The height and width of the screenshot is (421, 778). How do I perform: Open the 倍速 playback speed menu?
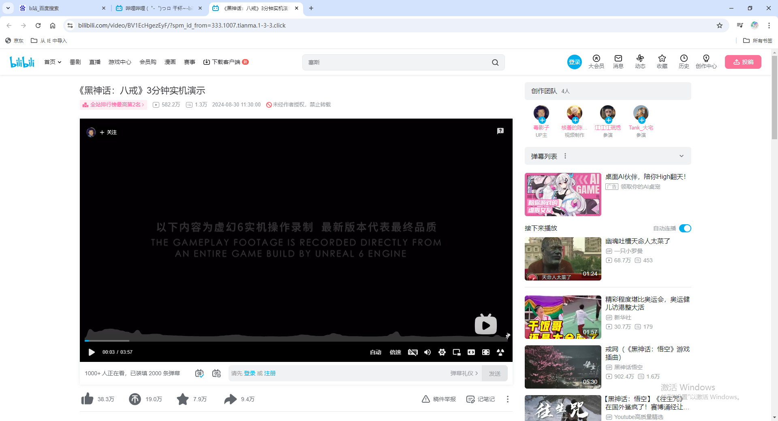click(x=395, y=352)
